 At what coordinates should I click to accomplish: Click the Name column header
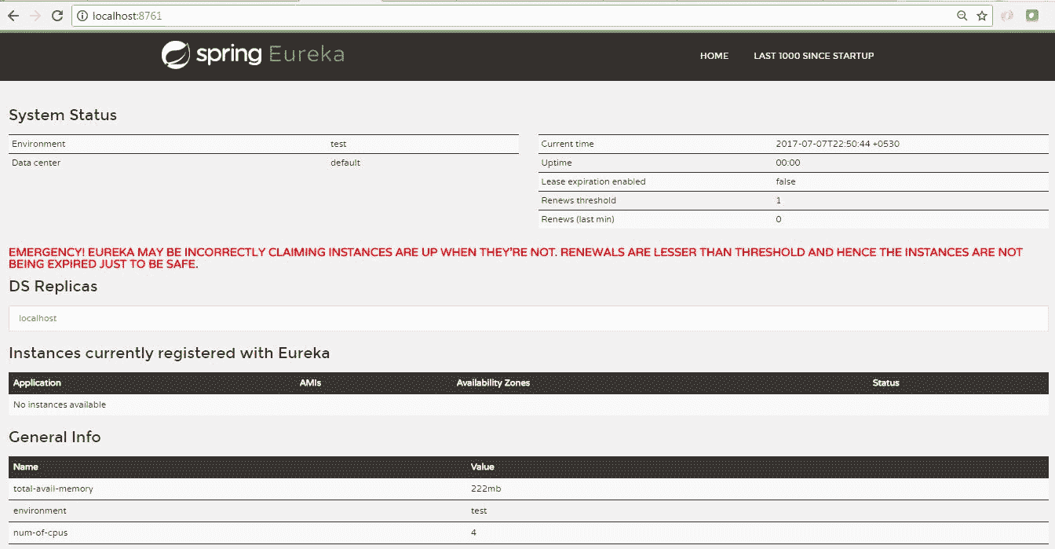(26, 467)
